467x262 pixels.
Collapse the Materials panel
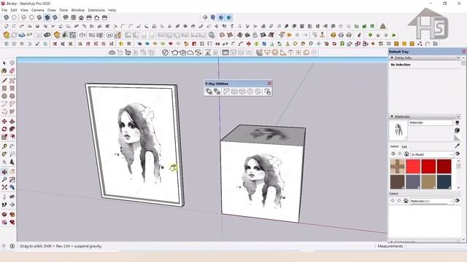point(392,116)
